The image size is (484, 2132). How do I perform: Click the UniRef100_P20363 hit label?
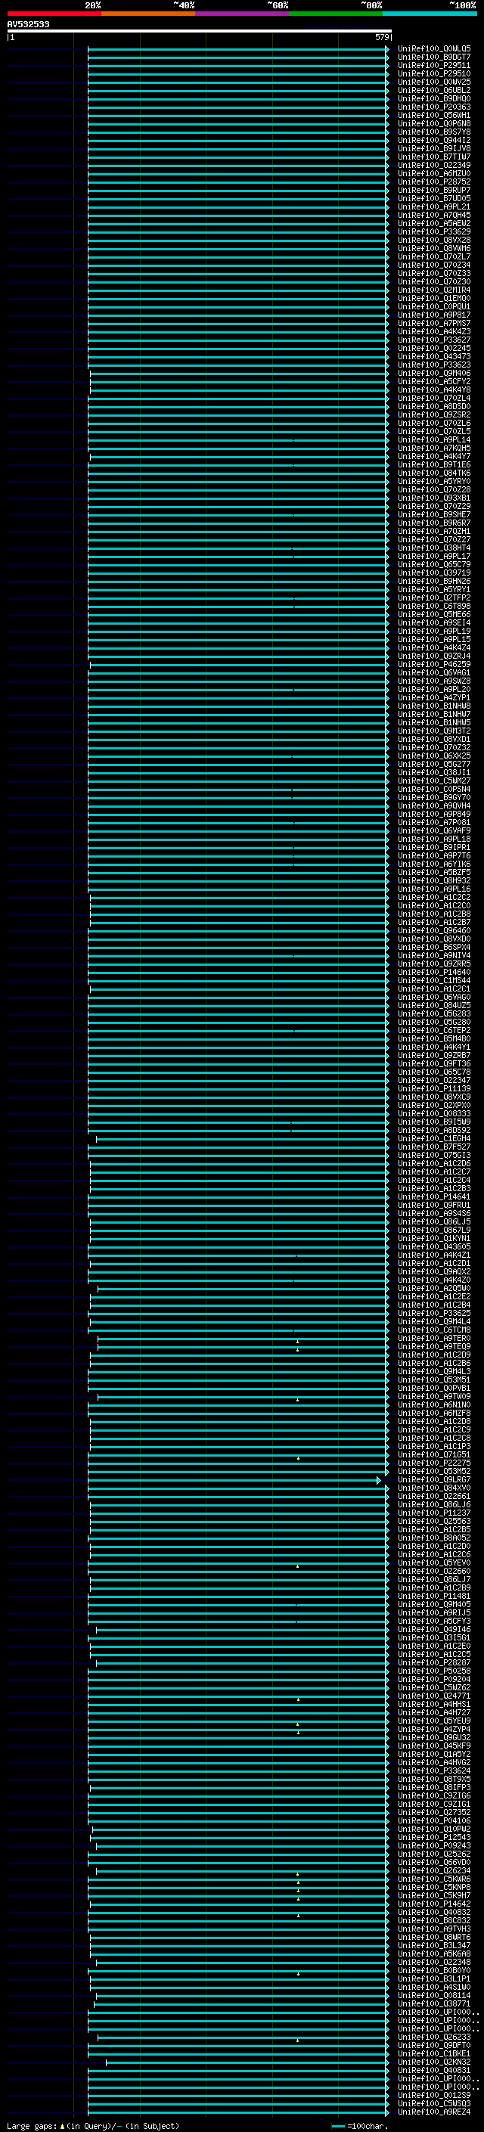433,107
